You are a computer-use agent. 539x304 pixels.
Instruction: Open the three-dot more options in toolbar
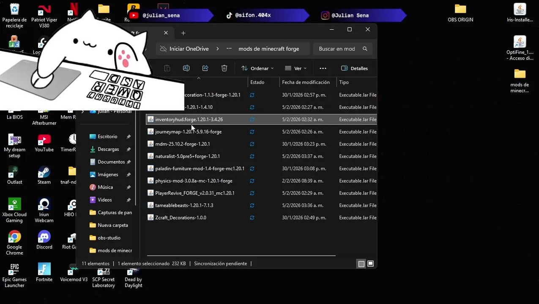pyautogui.click(x=323, y=68)
